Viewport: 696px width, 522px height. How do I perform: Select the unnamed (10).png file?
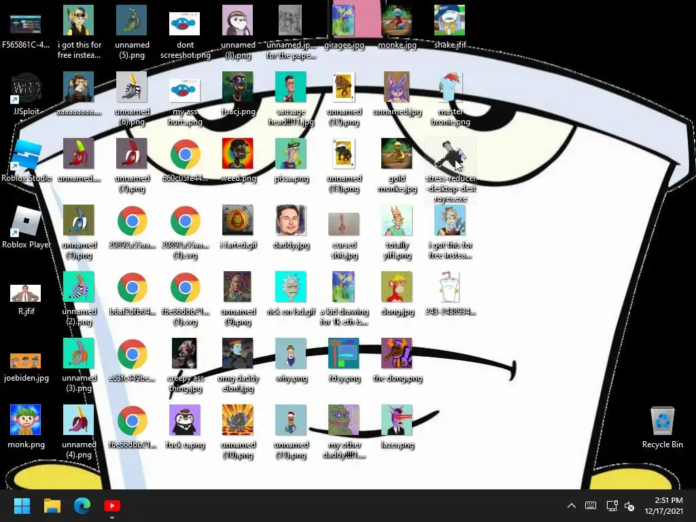pos(238,432)
